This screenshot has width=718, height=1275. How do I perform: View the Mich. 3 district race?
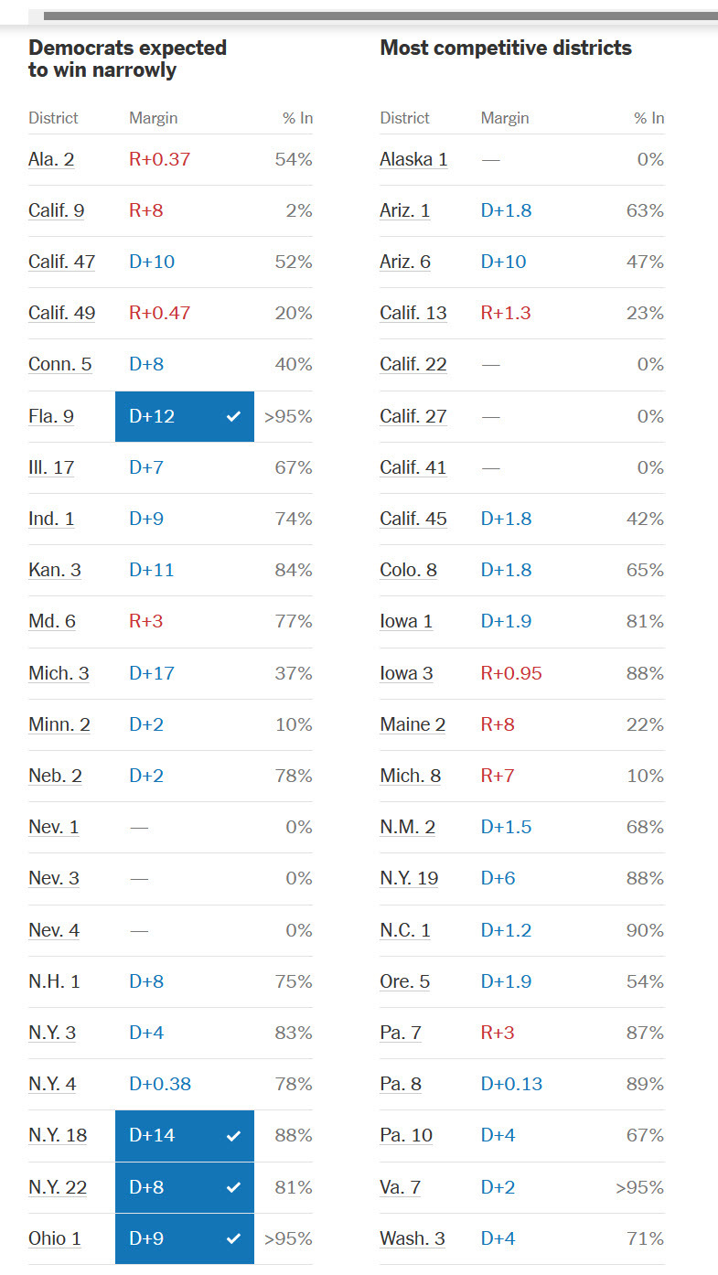coord(59,673)
